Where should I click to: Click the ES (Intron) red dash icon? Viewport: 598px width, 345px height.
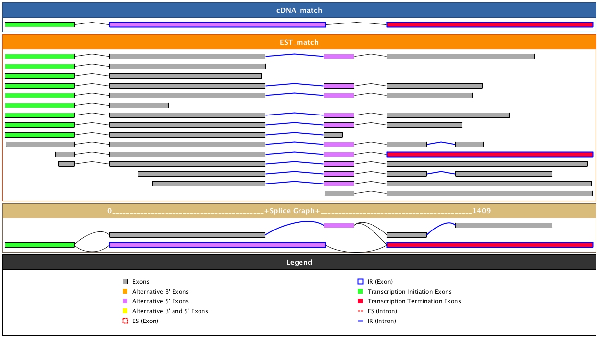360,311
